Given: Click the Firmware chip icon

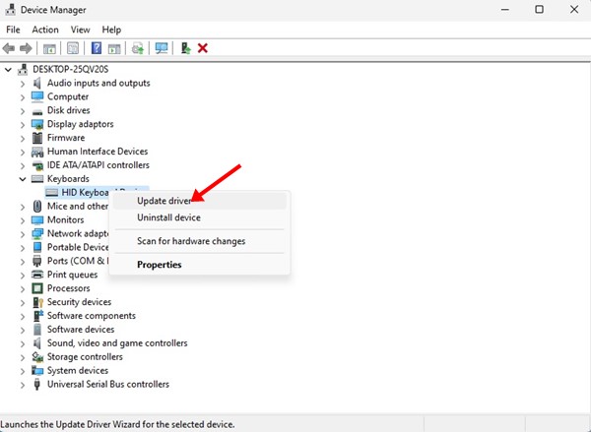Looking at the screenshot, I should tap(37, 138).
